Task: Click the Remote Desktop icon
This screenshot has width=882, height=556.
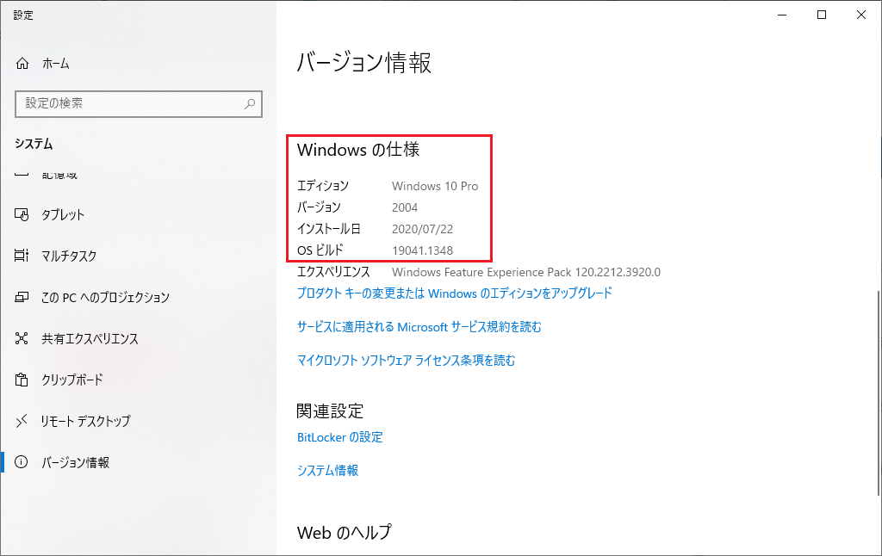Action: 22,421
